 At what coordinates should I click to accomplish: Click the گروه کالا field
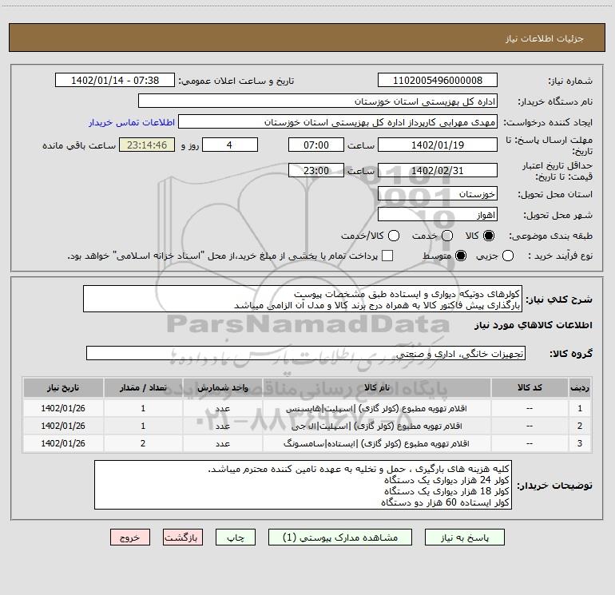click(306, 353)
